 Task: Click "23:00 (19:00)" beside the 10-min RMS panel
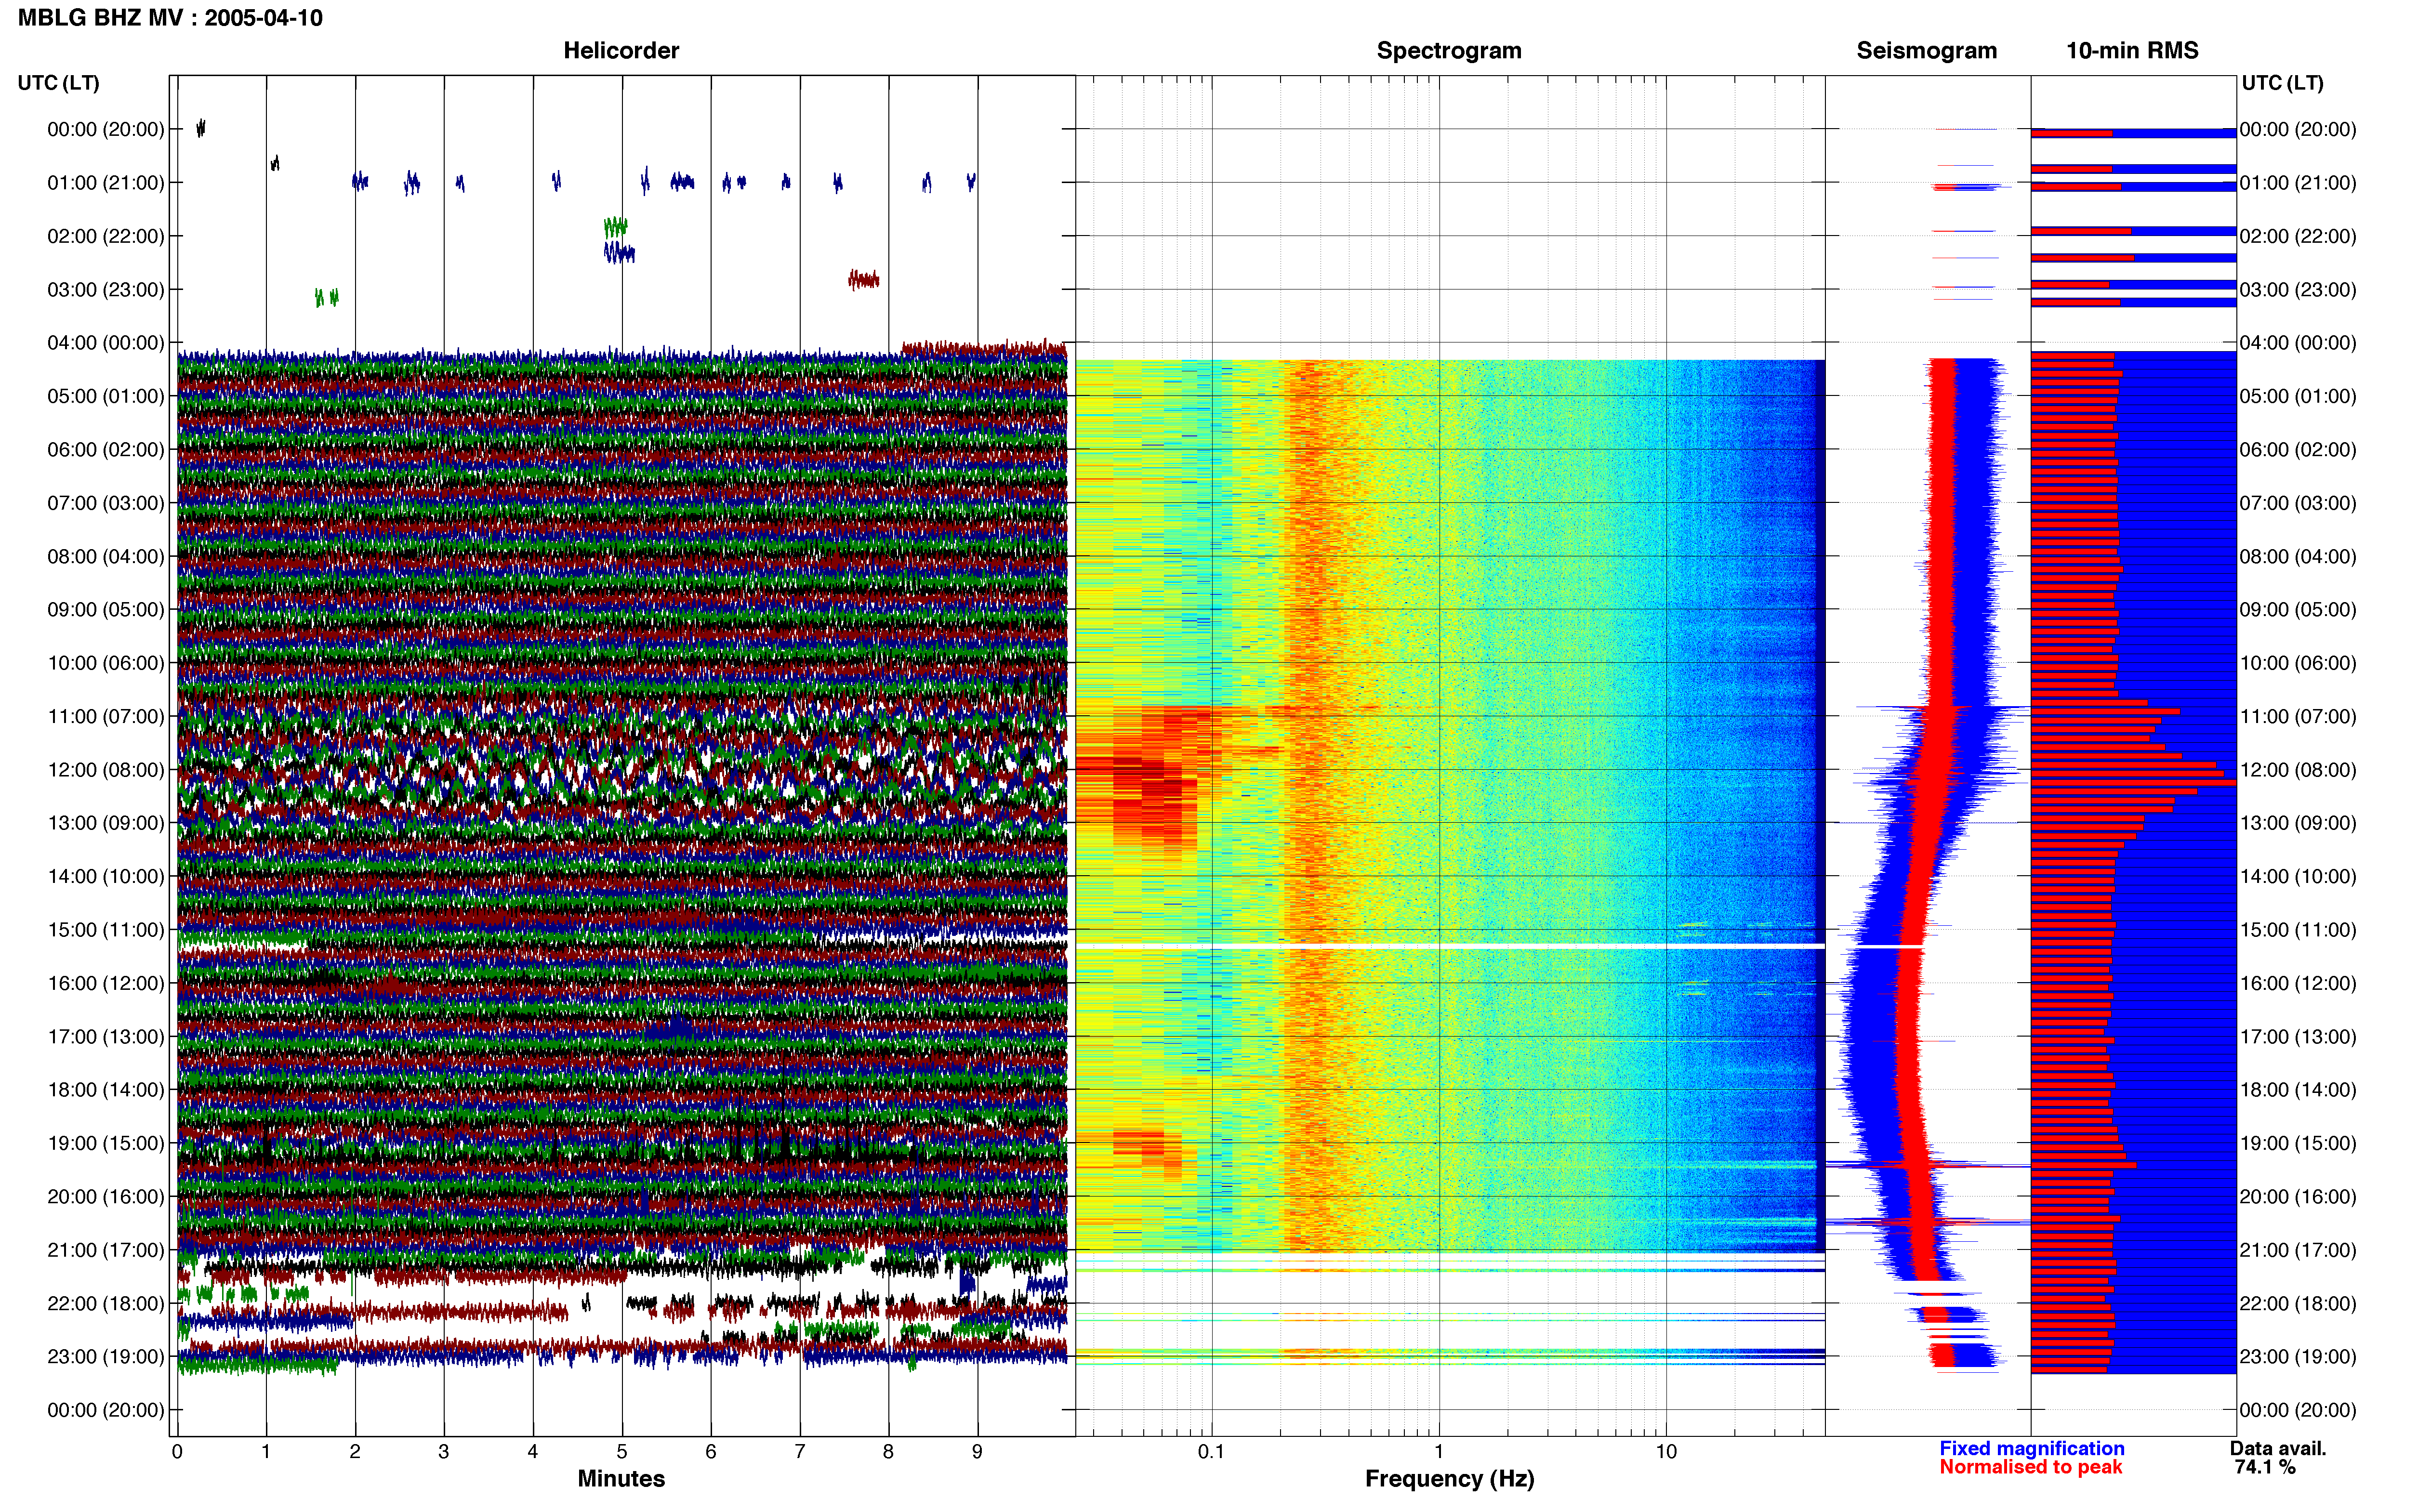(2298, 1356)
